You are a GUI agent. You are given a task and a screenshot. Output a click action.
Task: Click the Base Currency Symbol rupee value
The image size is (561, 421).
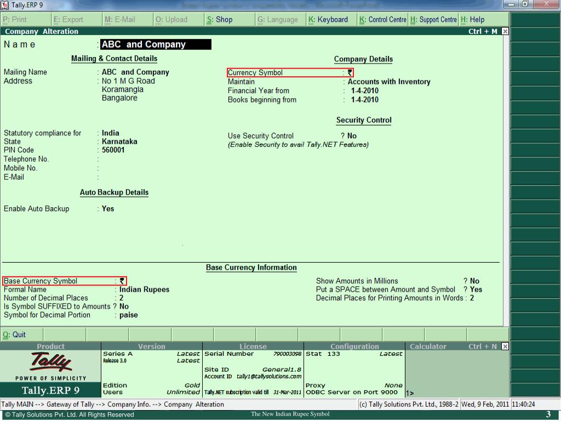tap(122, 281)
